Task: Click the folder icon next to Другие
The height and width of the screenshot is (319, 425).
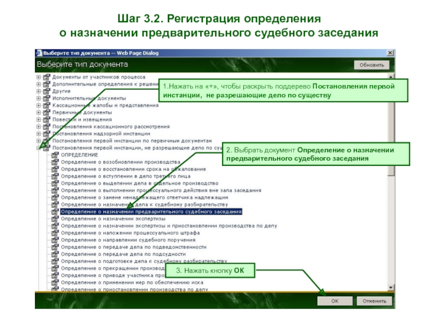Action: click(x=47, y=91)
